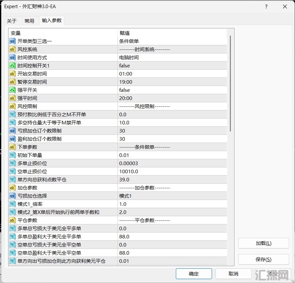Viewport: 295px width, 283px height.
Task: Open the 模式1 value dropdown for 亏损加仓选择
Action: [x=125, y=196]
